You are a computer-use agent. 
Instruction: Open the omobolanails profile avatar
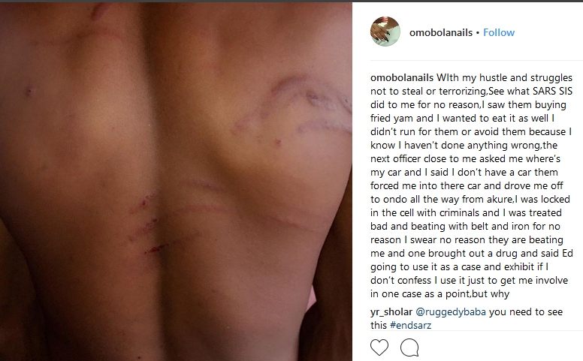(385, 32)
